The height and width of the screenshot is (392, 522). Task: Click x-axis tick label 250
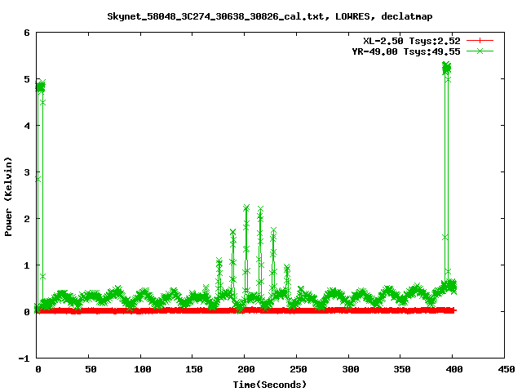click(299, 369)
